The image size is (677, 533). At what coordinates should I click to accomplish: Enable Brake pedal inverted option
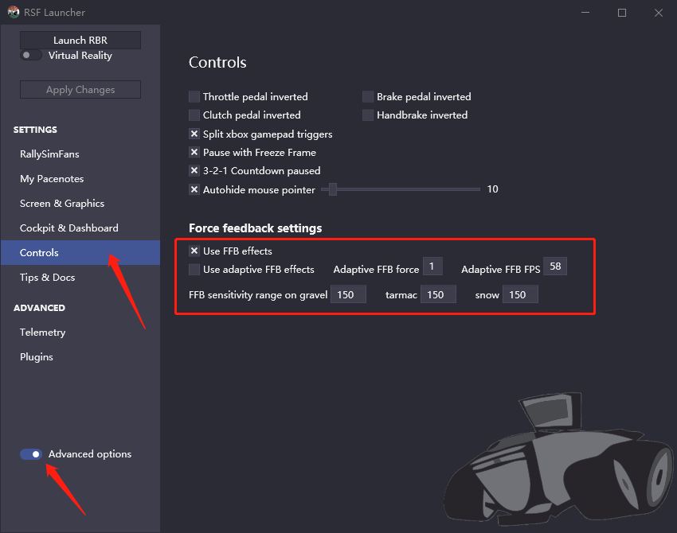[x=368, y=97]
